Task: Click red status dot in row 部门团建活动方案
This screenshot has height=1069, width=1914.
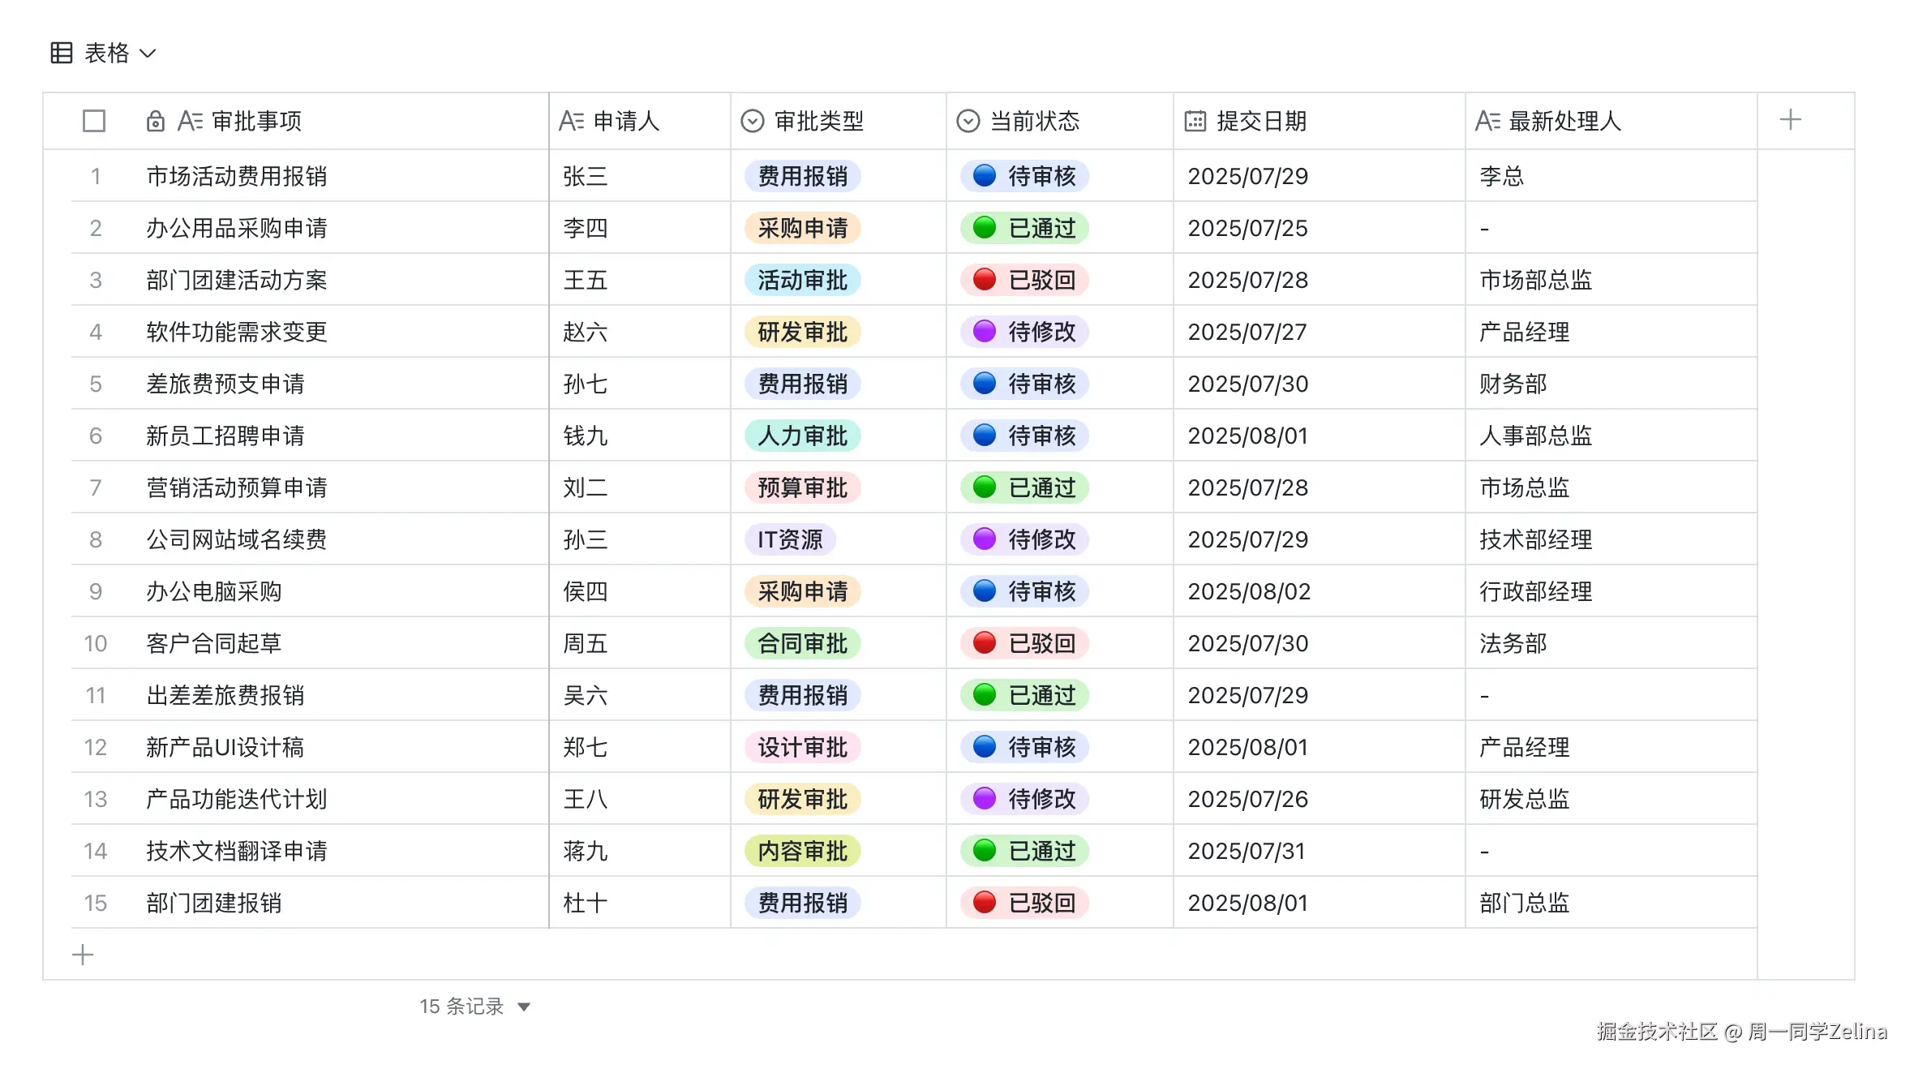Action: click(985, 279)
